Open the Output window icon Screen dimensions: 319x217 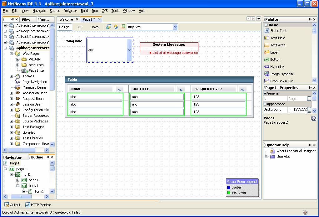[7, 204]
